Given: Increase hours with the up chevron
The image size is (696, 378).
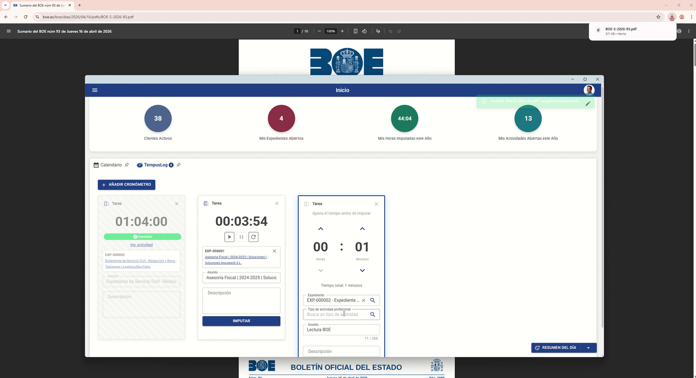Looking at the screenshot, I should 320,229.
